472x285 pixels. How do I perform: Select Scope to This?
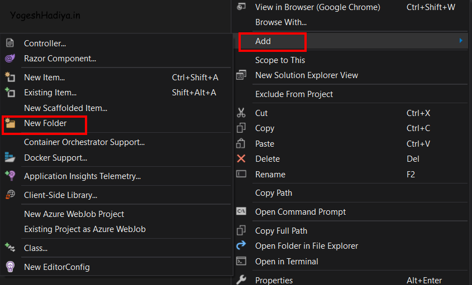tap(280, 60)
